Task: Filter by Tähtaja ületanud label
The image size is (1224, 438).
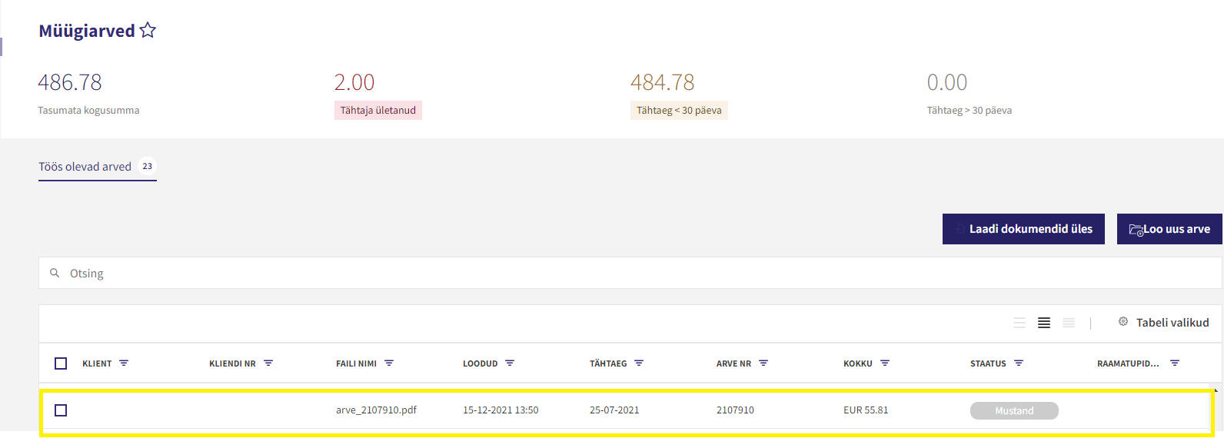Action: coord(378,111)
